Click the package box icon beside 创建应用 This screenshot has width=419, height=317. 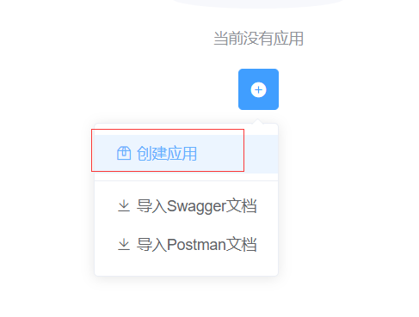point(124,154)
